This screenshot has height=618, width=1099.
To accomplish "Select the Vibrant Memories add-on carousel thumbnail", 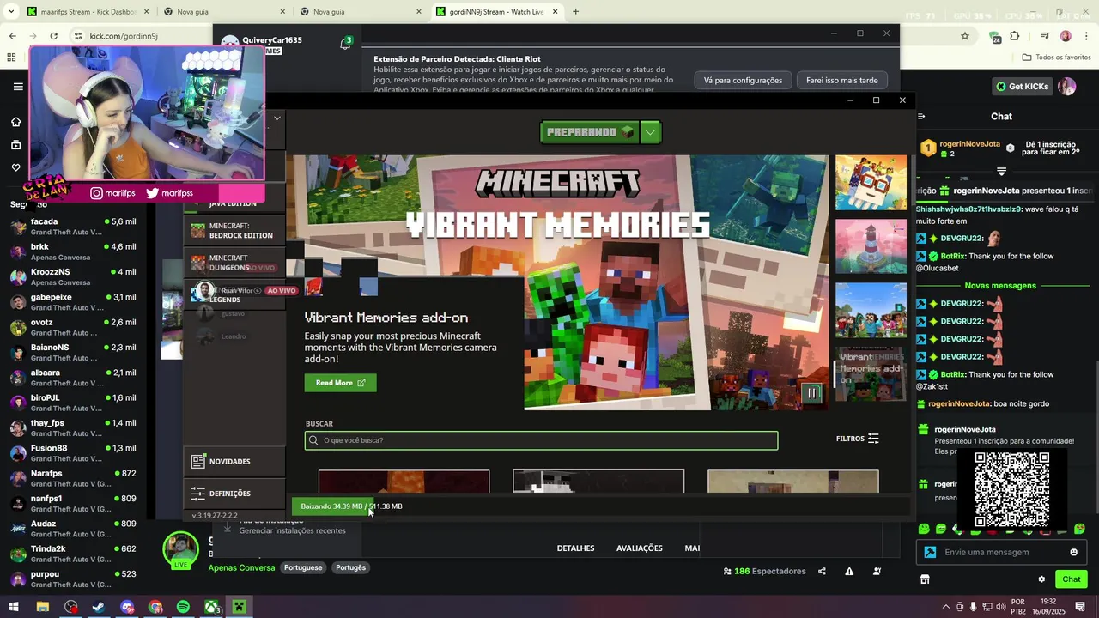I will 871,374.
